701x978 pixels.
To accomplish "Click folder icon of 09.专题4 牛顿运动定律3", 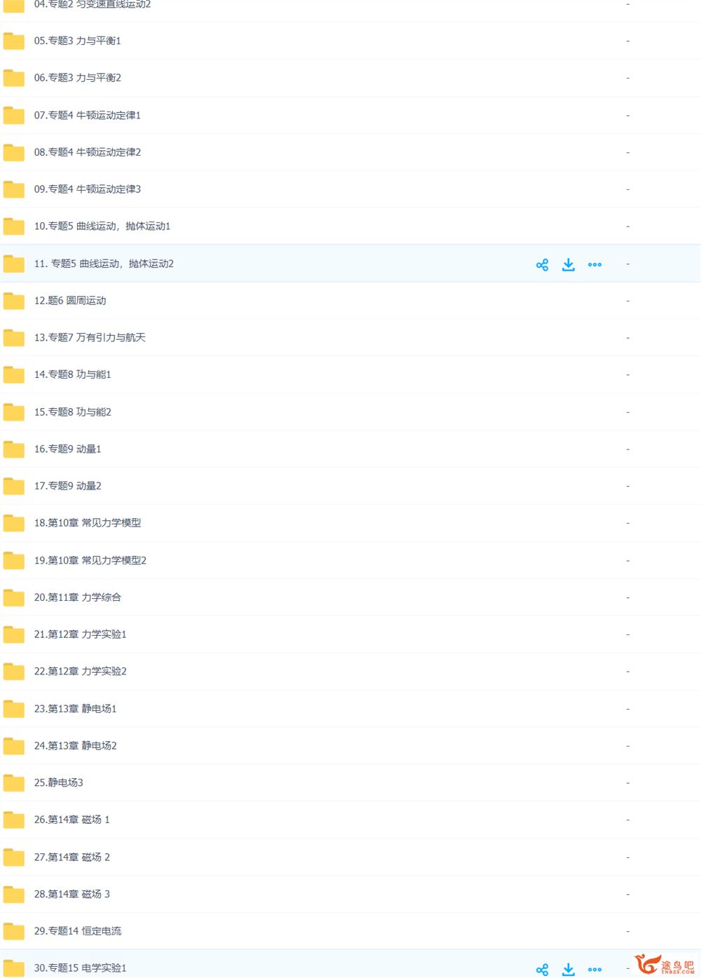I will pos(14,189).
